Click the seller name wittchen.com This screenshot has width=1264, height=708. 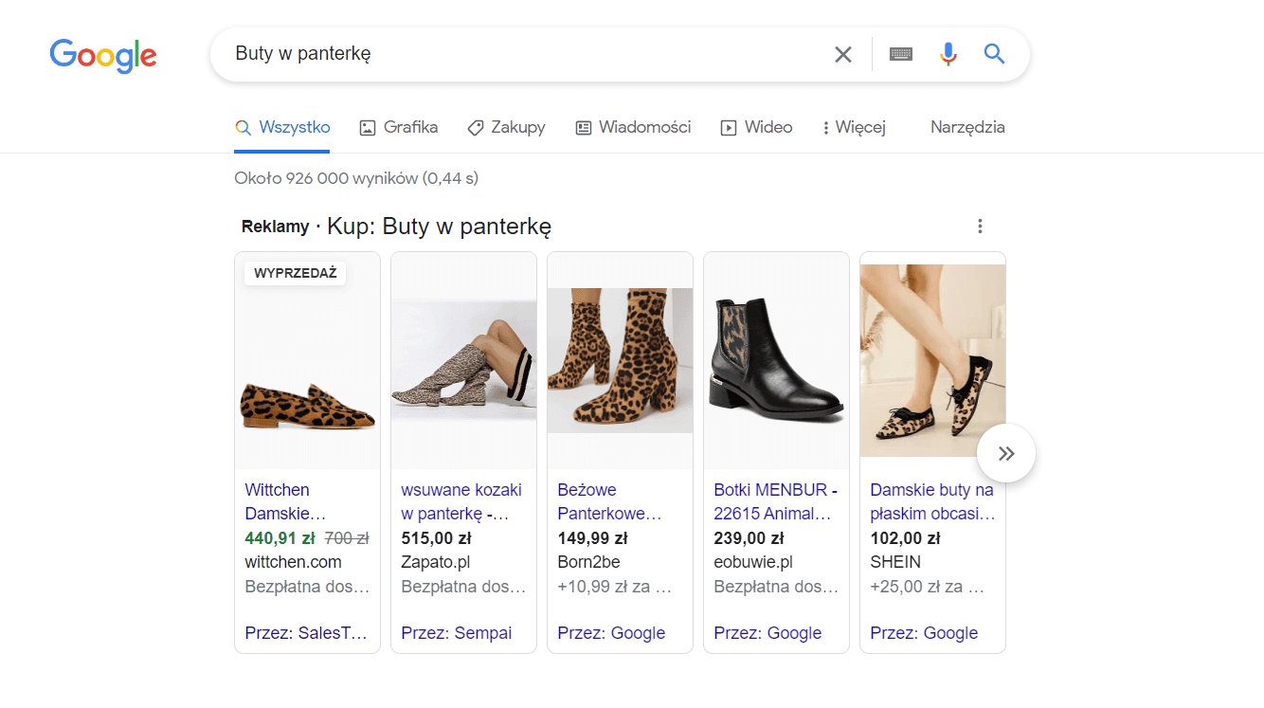[x=293, y=562]
